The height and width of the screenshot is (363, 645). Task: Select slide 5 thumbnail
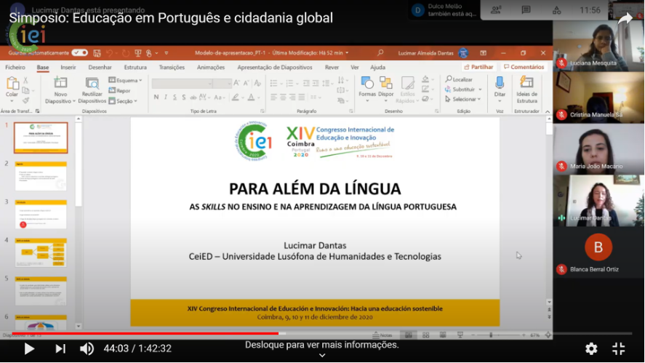coord(41,291)
